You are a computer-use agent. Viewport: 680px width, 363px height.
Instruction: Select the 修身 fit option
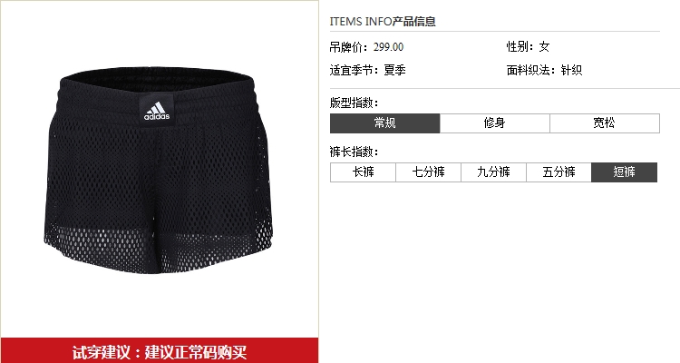point(494,123)
